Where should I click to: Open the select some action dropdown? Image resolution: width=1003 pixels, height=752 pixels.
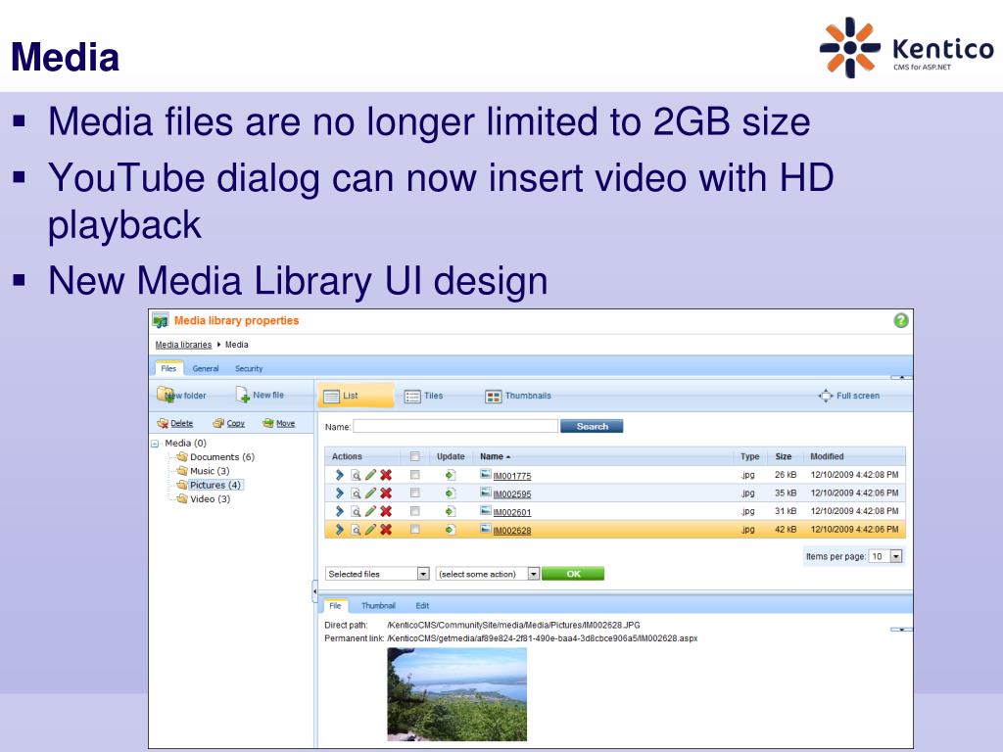point(488,574)
